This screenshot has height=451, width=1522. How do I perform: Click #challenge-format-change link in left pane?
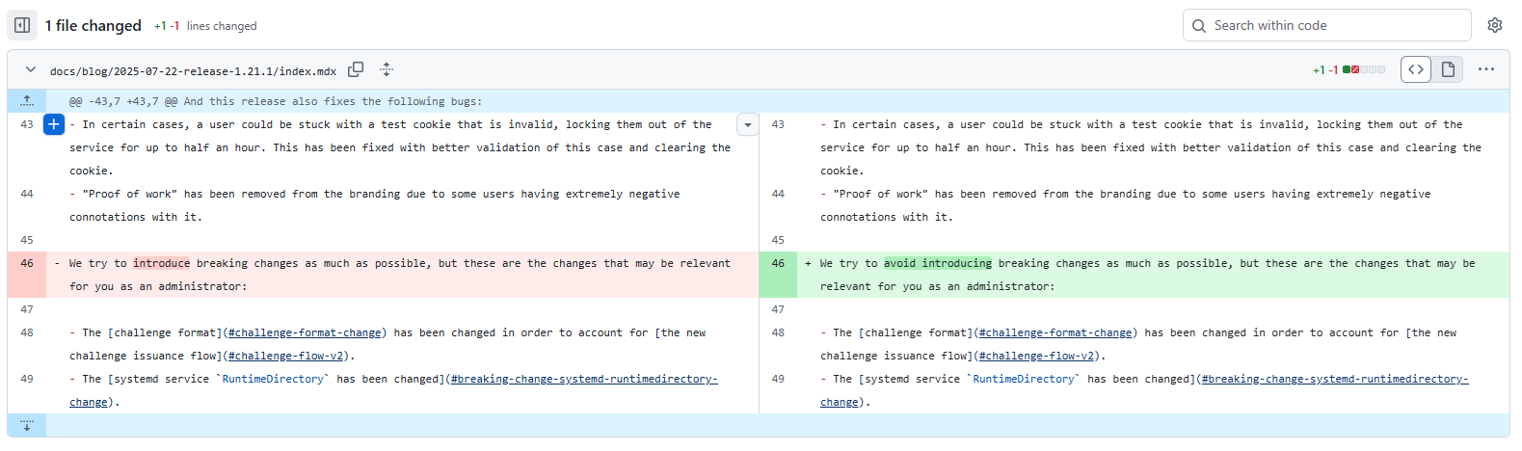coord(305,332)
